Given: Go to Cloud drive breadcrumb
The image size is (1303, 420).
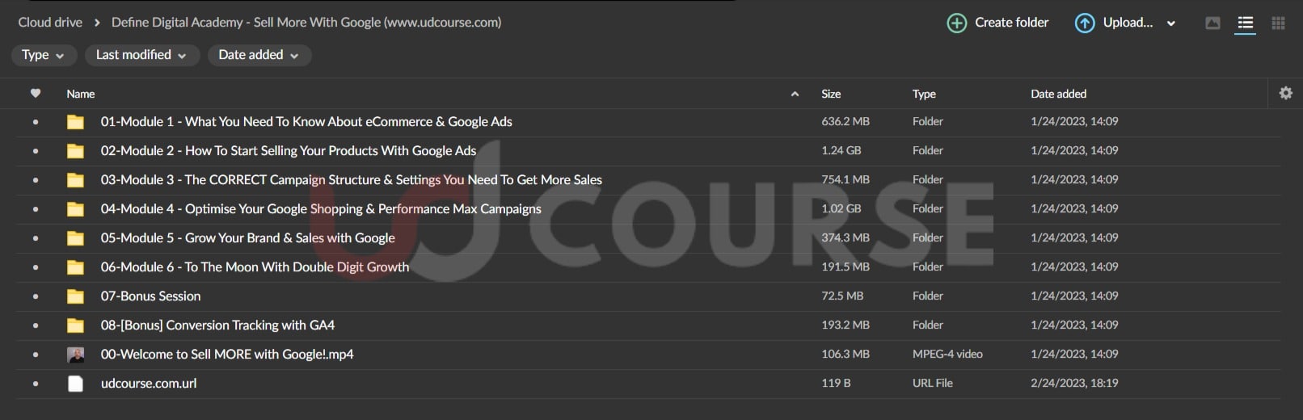Looking at the screenshot, I should point(50,23).
